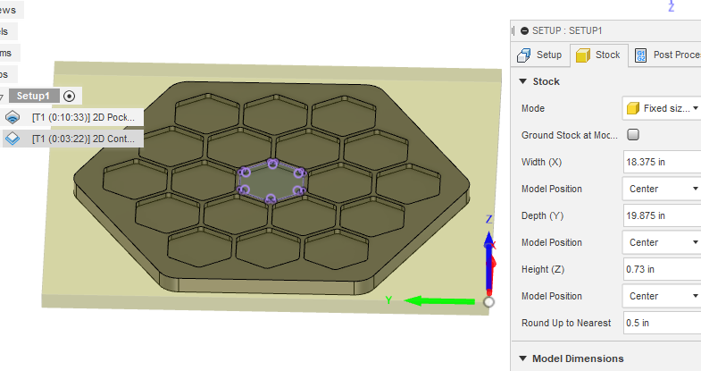Collapse the Model Dimensions section

pyautogui.click(x=522, y=358)
